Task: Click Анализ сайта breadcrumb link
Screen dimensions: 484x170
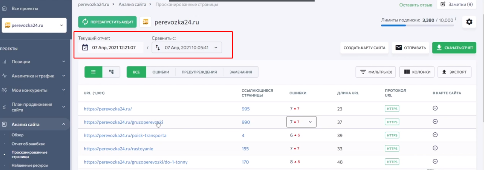Action: (x=132, y=4)
